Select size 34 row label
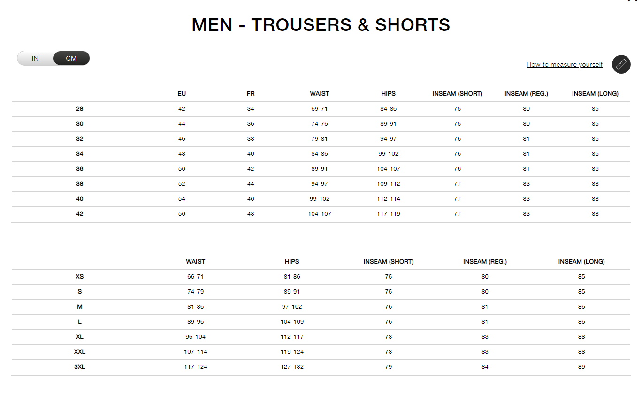Screen dimensions: 642x396 tap(80, 154)
